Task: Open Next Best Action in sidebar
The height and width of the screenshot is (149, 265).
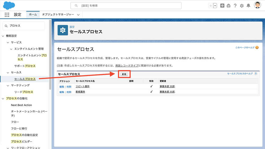Action: coord(21,105)
